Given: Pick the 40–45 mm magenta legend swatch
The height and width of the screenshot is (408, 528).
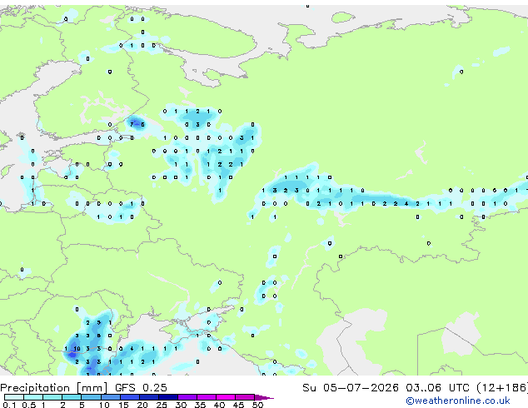Looking at the screenshot, I should click(226, 397).
